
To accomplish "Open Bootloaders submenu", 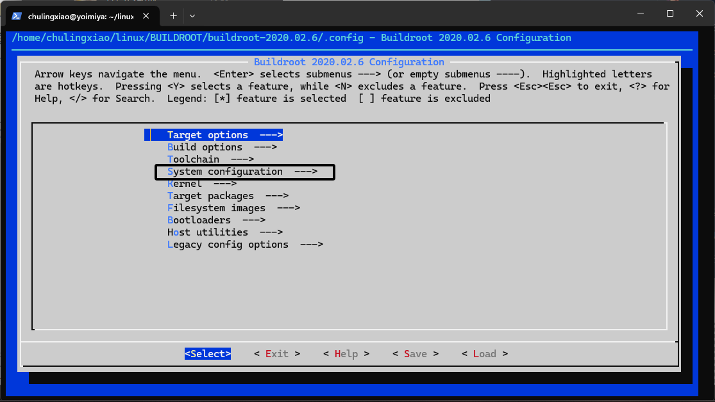I will click(216, 220).
